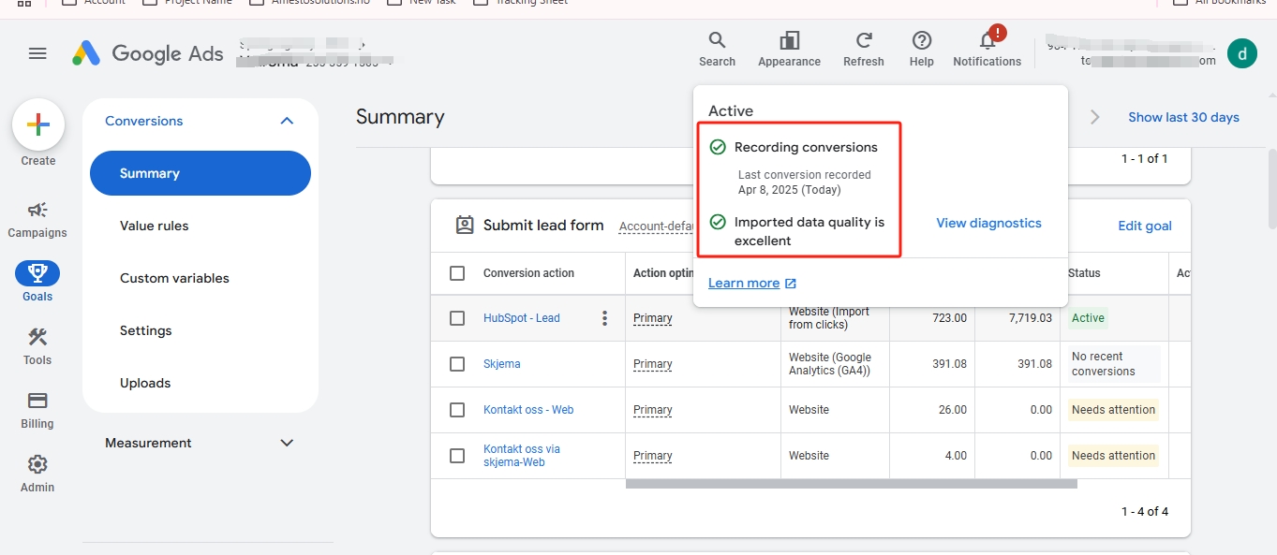This screenshot has width=1277, height=555.
Task: Refresh the Google Ads data
Action: [x=864, y=49]
